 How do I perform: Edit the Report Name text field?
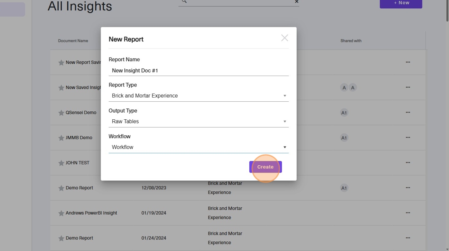198,70
